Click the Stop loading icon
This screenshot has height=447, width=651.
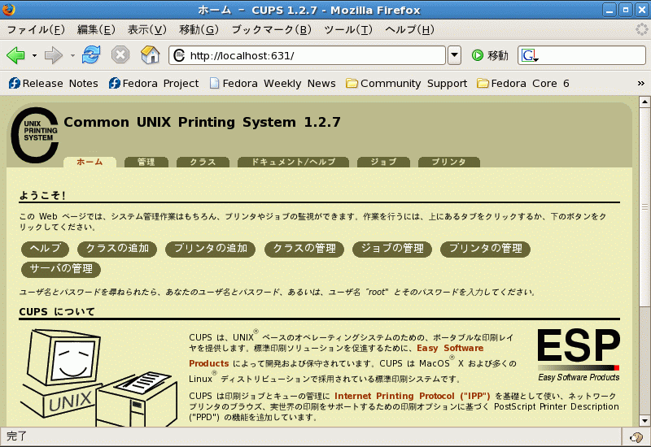click(x=120, y=54)
